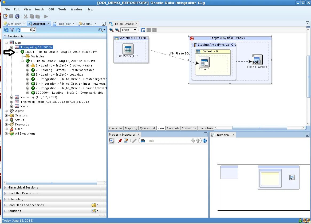Screen dimensions: 311x224
Task: Expand the Agent tree node
Action: click(x=6, y=111)
